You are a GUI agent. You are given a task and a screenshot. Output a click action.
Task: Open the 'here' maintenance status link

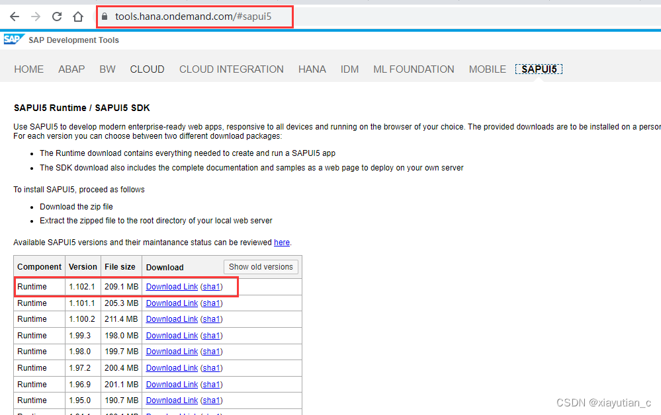(282, 243)
